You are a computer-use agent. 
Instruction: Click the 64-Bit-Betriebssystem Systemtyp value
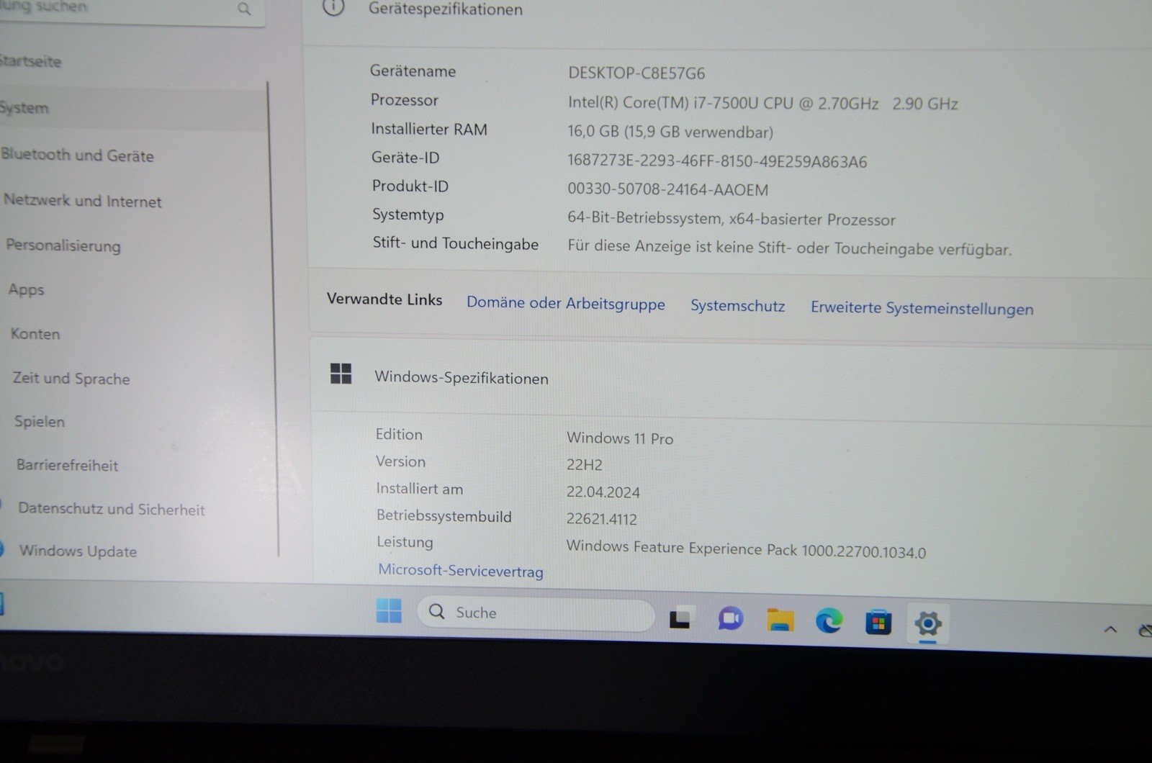731,219
